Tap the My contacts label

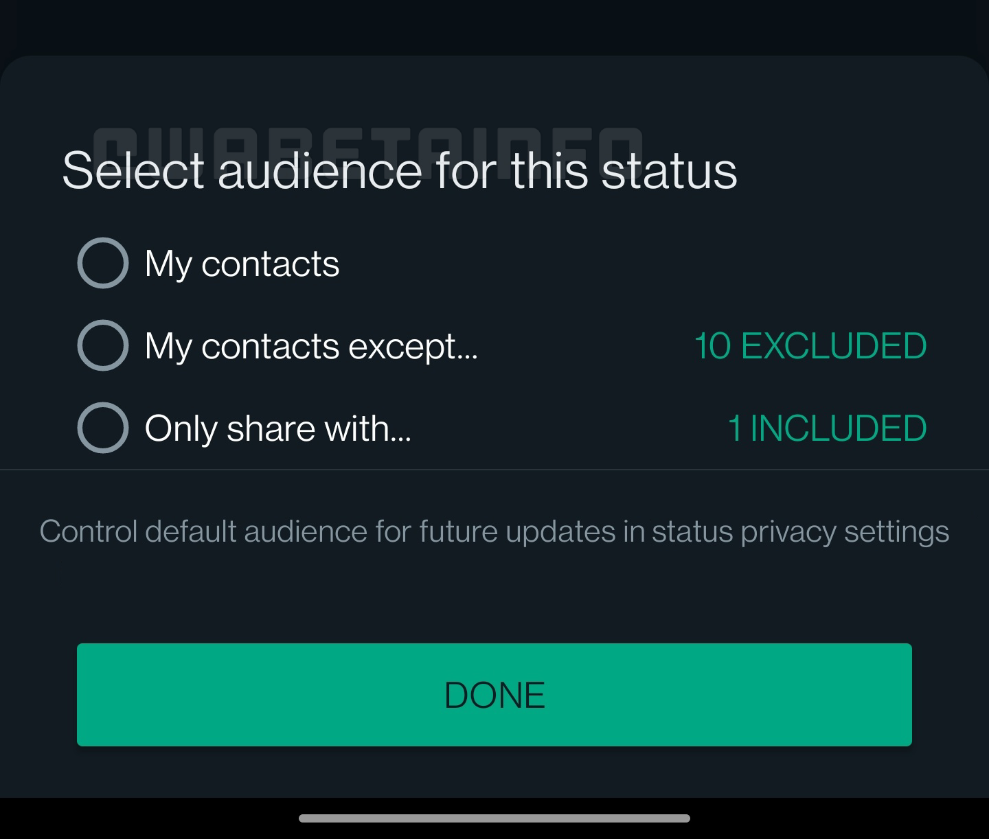click(x=242, y=264)
